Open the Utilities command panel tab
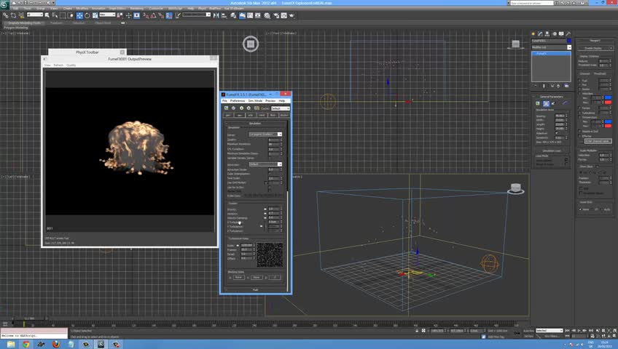Image resolution: width=618 pixels, height=349 pixels. tap(566, 33)
